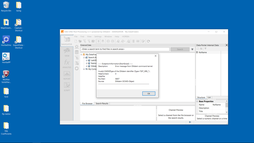Image resolution: width=254 pixels, height=143 pixels.
Task: Select the NoName group in Data Portal
Action: point(203,52)
